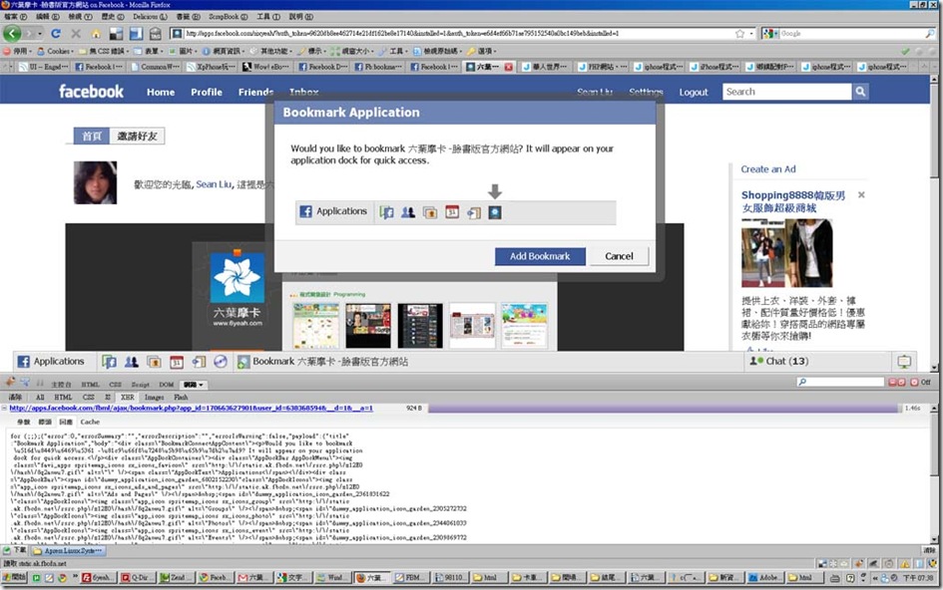
Task: Open Facebook Profile link
Action: pos(207,92)
